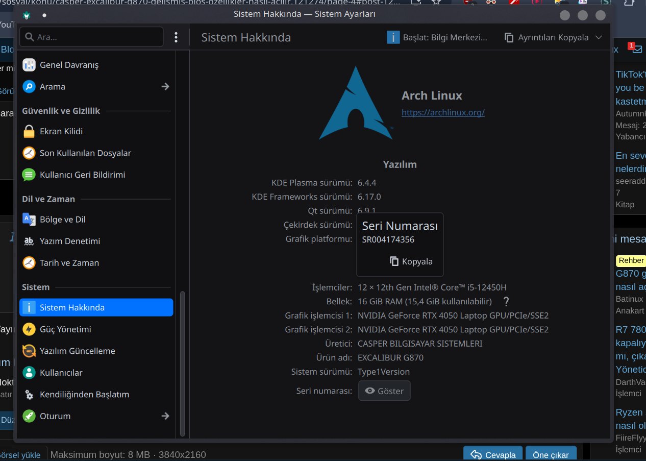This screenshot has height=461, width=646.
Task: Open Yazım Denetimi settings
Action: 96,241
